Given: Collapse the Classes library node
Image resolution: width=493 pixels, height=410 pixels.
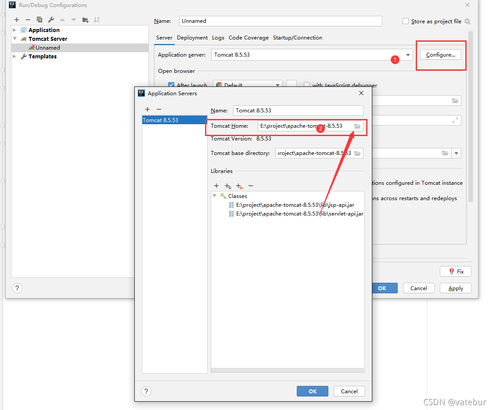Looking at the screenshot, I should tap(214, 196).
